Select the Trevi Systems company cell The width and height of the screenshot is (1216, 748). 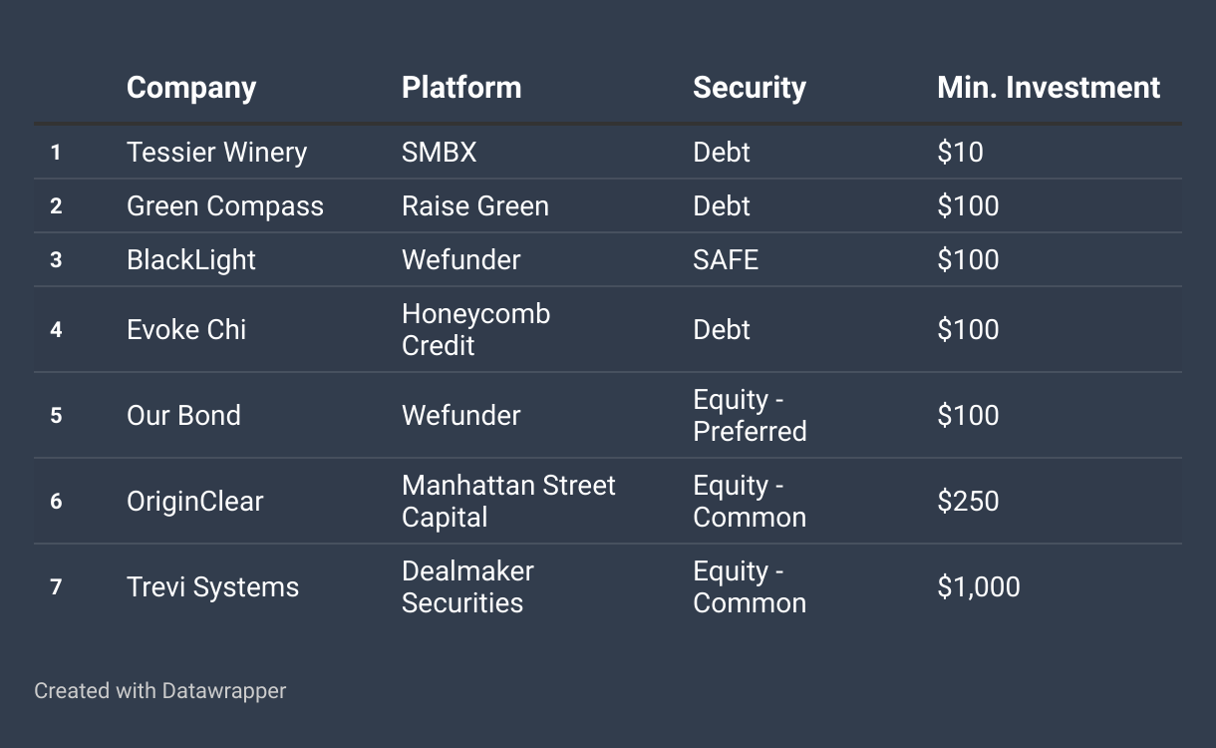click(x=212, y=586)
